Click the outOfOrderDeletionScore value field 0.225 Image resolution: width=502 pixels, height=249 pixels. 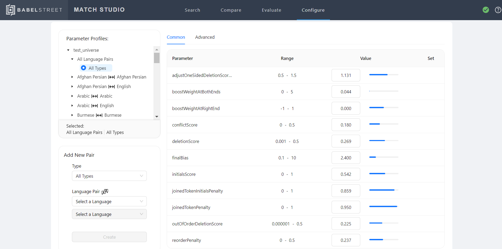click(346, 224)
